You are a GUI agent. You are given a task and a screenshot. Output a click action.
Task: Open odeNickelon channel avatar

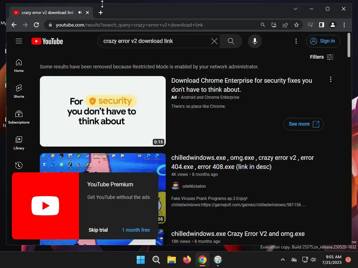175,186
